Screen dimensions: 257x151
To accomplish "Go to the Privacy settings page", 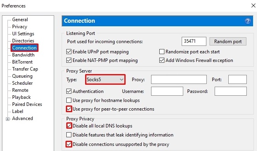I will coord(20,27).
